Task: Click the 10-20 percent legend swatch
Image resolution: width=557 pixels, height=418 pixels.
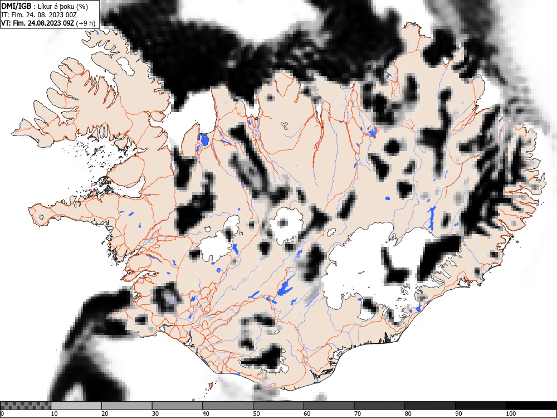Action: tap(76, 406)
